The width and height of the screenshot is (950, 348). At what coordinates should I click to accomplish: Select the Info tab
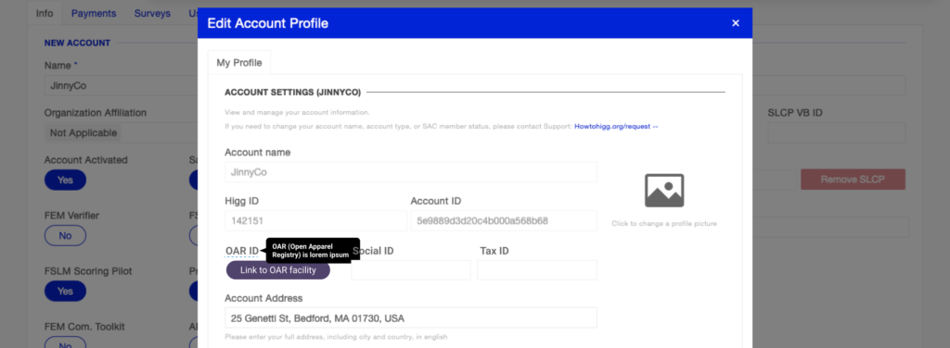[45, 13]
